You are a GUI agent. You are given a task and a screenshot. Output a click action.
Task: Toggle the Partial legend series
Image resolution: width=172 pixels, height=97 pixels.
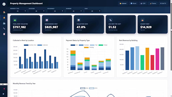click(x=103, y=45)
